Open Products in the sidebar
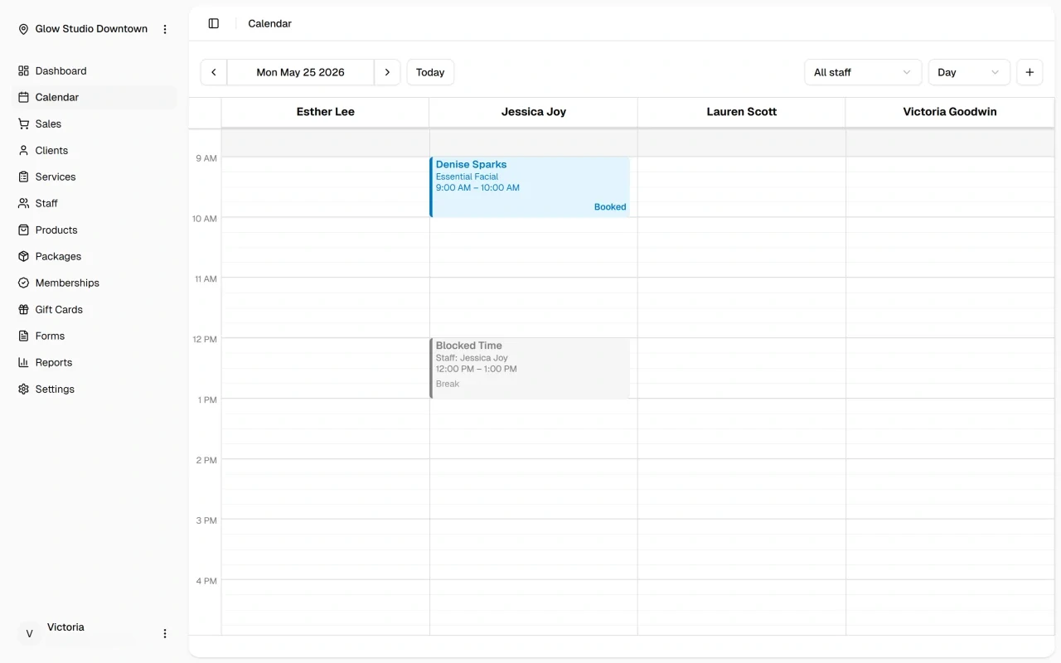This screenshot has height=663, width=1061. (96, 230)
